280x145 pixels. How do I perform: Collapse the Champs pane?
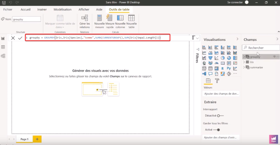point(277,39)
